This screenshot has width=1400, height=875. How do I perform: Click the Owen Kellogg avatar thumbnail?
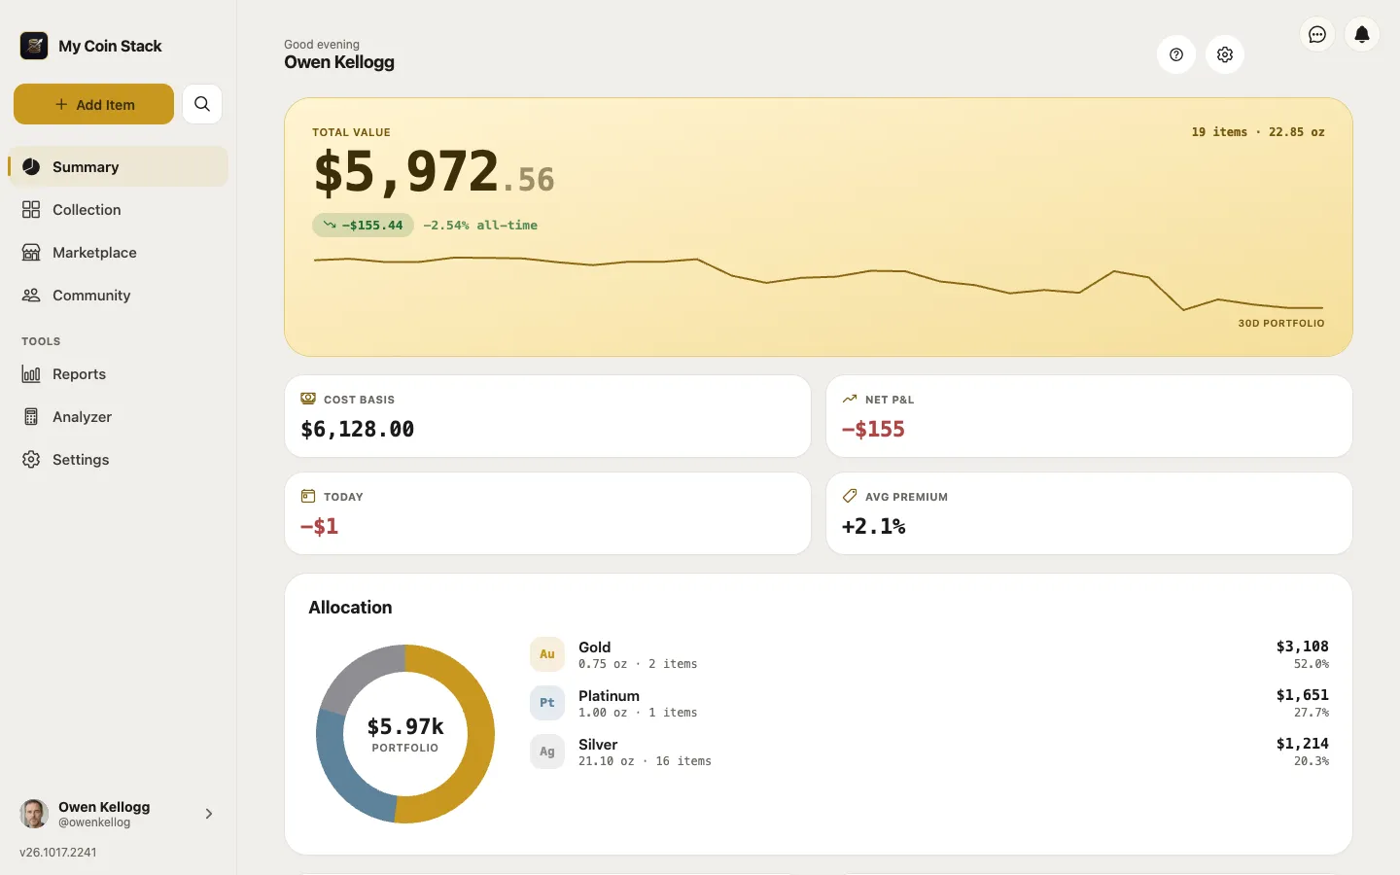click(34, 814)
